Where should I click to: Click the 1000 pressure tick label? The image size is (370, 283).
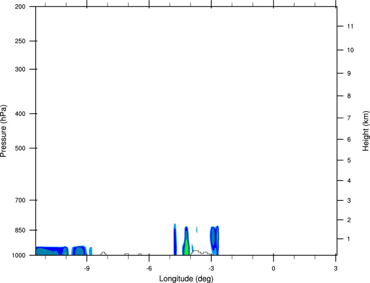[x=18, y=256]
